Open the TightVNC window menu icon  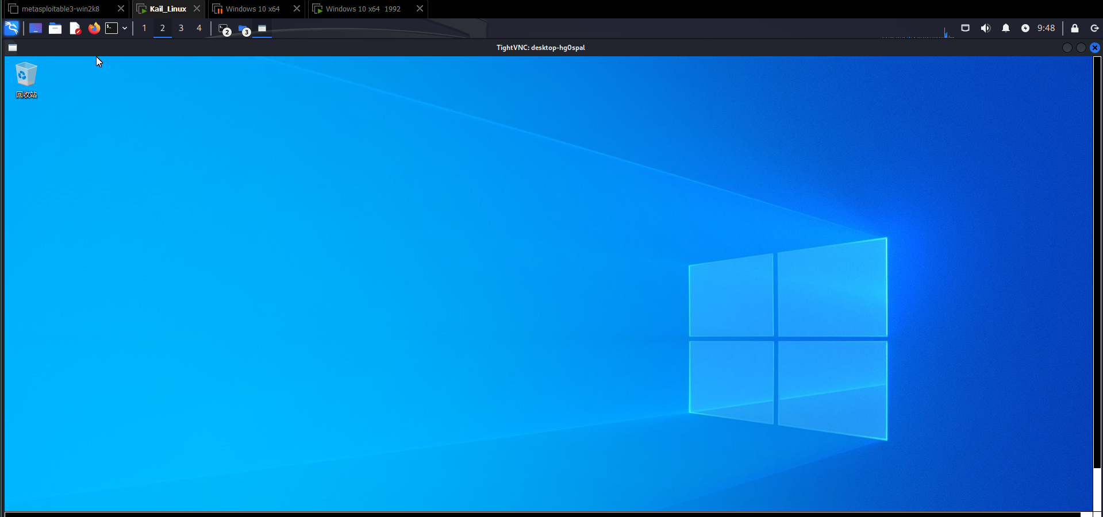tap(13, 48)
